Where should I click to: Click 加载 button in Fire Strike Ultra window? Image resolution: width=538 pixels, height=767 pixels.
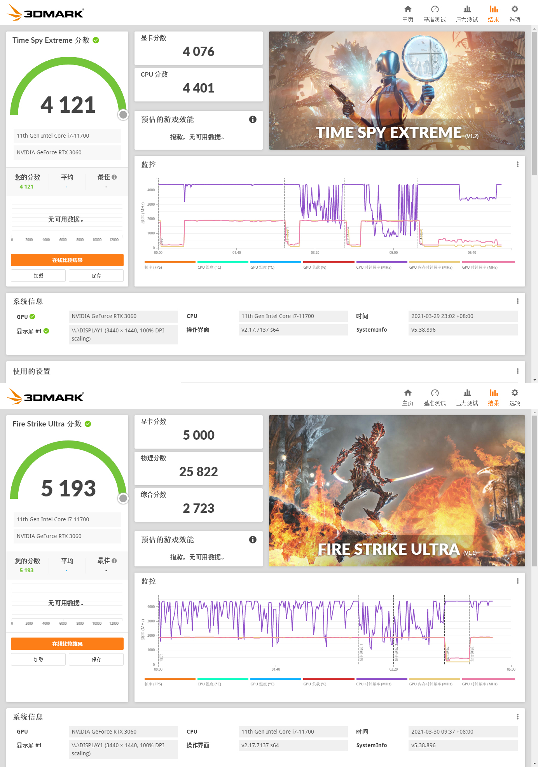pyautogui.click(x=38, y=659)
